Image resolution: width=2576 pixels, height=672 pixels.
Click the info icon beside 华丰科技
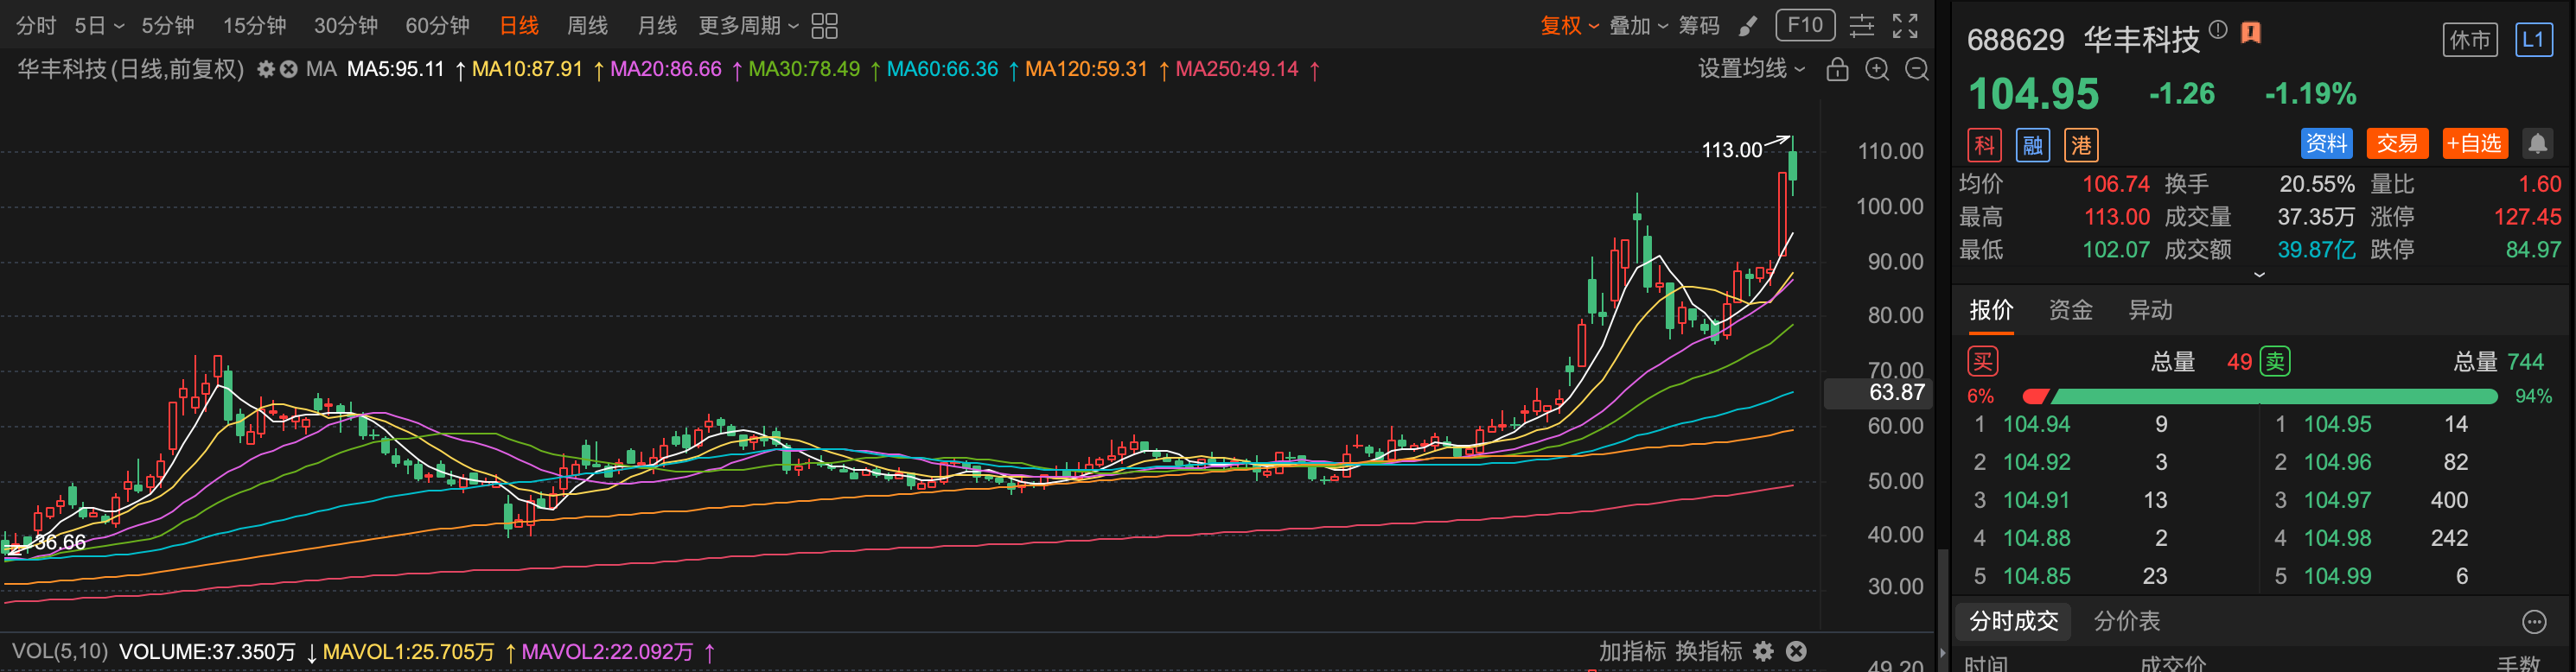coord(2218,30)
